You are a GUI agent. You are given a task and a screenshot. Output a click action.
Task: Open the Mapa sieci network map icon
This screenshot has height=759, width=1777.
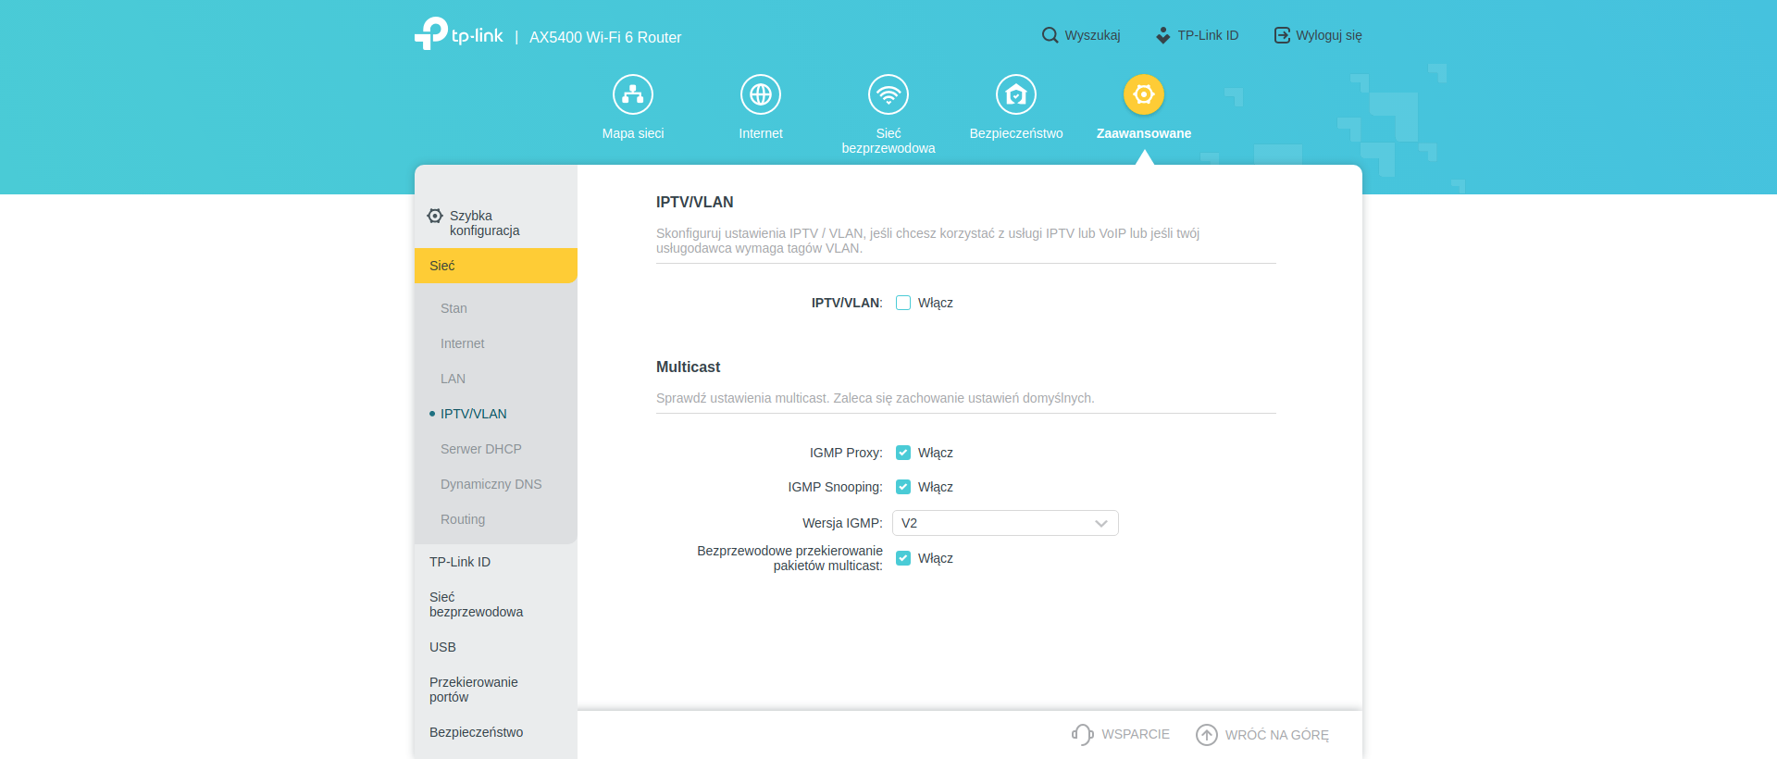point(633,94)
